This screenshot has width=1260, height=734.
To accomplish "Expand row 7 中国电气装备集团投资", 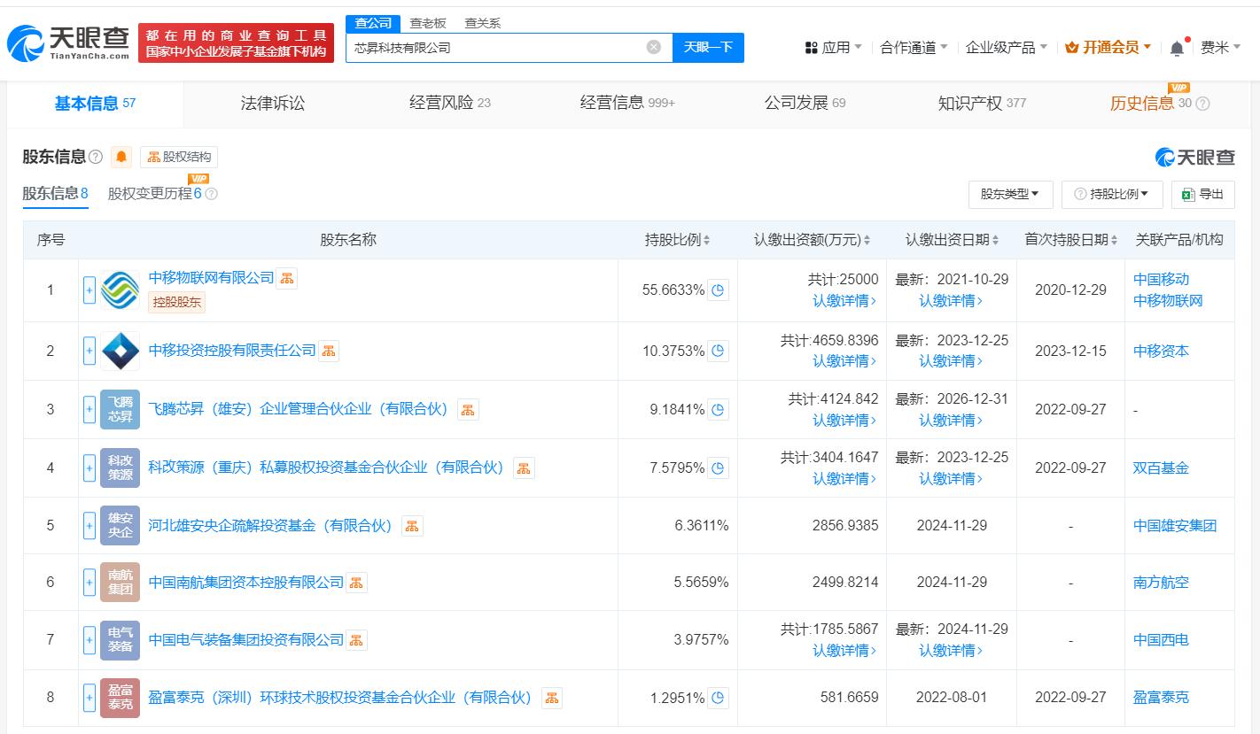I will 89,639.
